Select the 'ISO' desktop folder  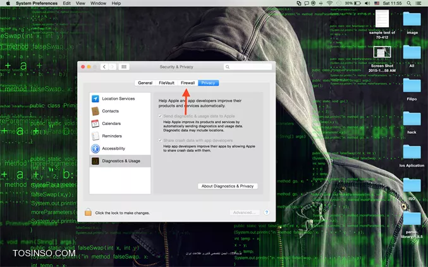coord(412,185)
